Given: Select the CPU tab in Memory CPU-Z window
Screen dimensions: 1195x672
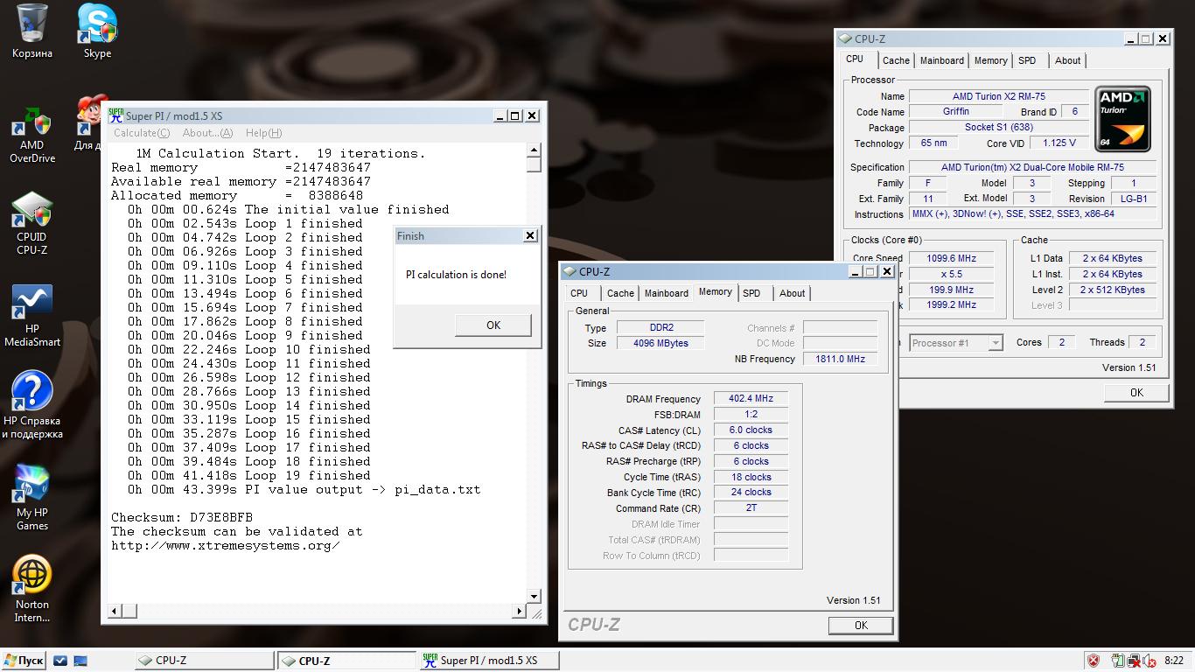Looking at the screenshot, I should (x=579, y=293).
